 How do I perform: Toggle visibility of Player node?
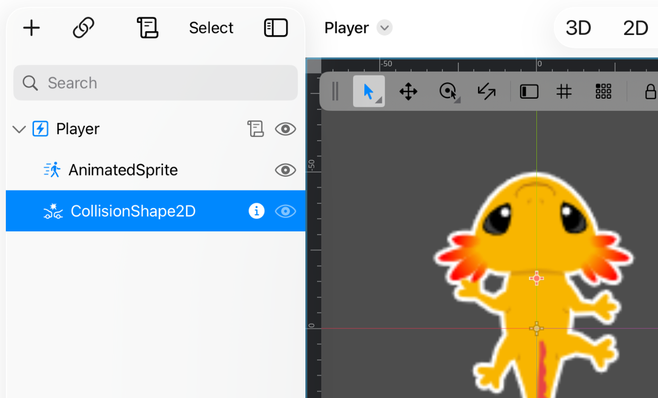tap(285, 129)
